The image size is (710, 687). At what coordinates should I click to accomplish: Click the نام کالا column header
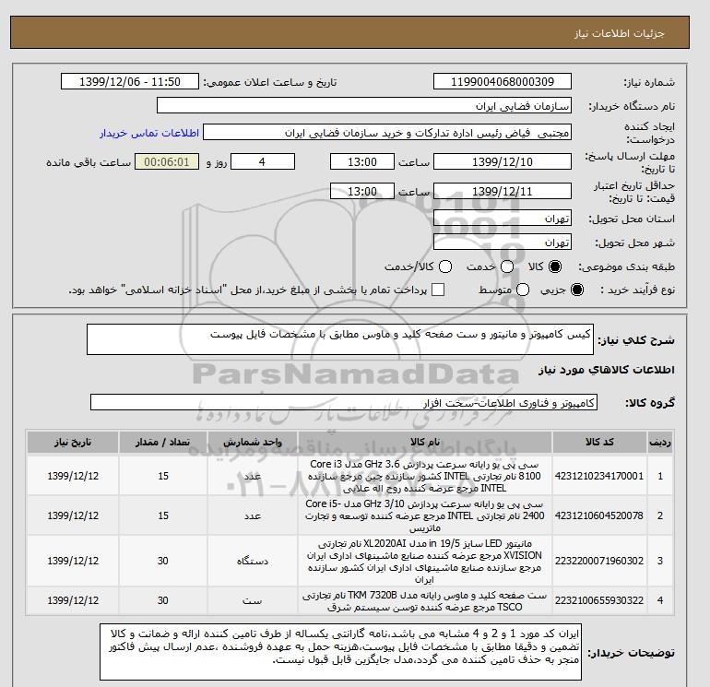(x=425, y=443)
